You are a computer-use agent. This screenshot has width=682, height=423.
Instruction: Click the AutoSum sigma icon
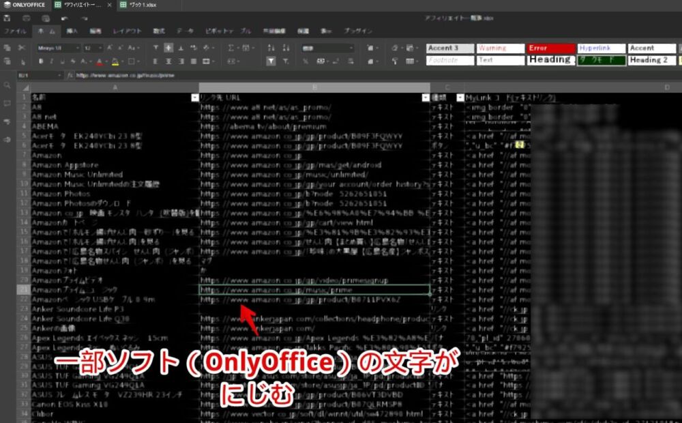pyautogui.click(x=231, y=48)
